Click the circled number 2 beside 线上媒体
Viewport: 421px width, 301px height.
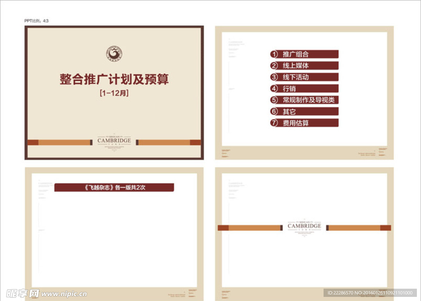click(274, 66)
